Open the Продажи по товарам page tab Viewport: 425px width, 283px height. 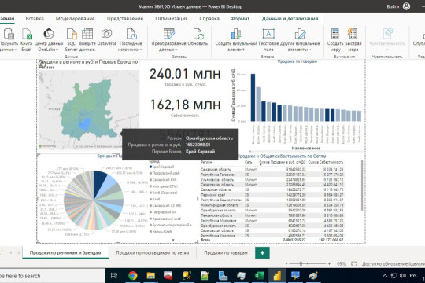[226, 252]
